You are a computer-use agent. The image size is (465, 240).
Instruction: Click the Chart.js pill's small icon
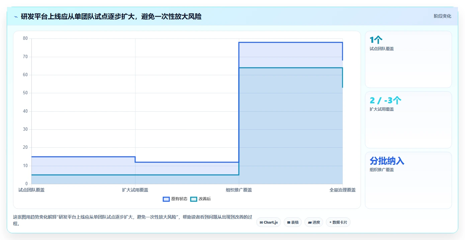[261, 222]
